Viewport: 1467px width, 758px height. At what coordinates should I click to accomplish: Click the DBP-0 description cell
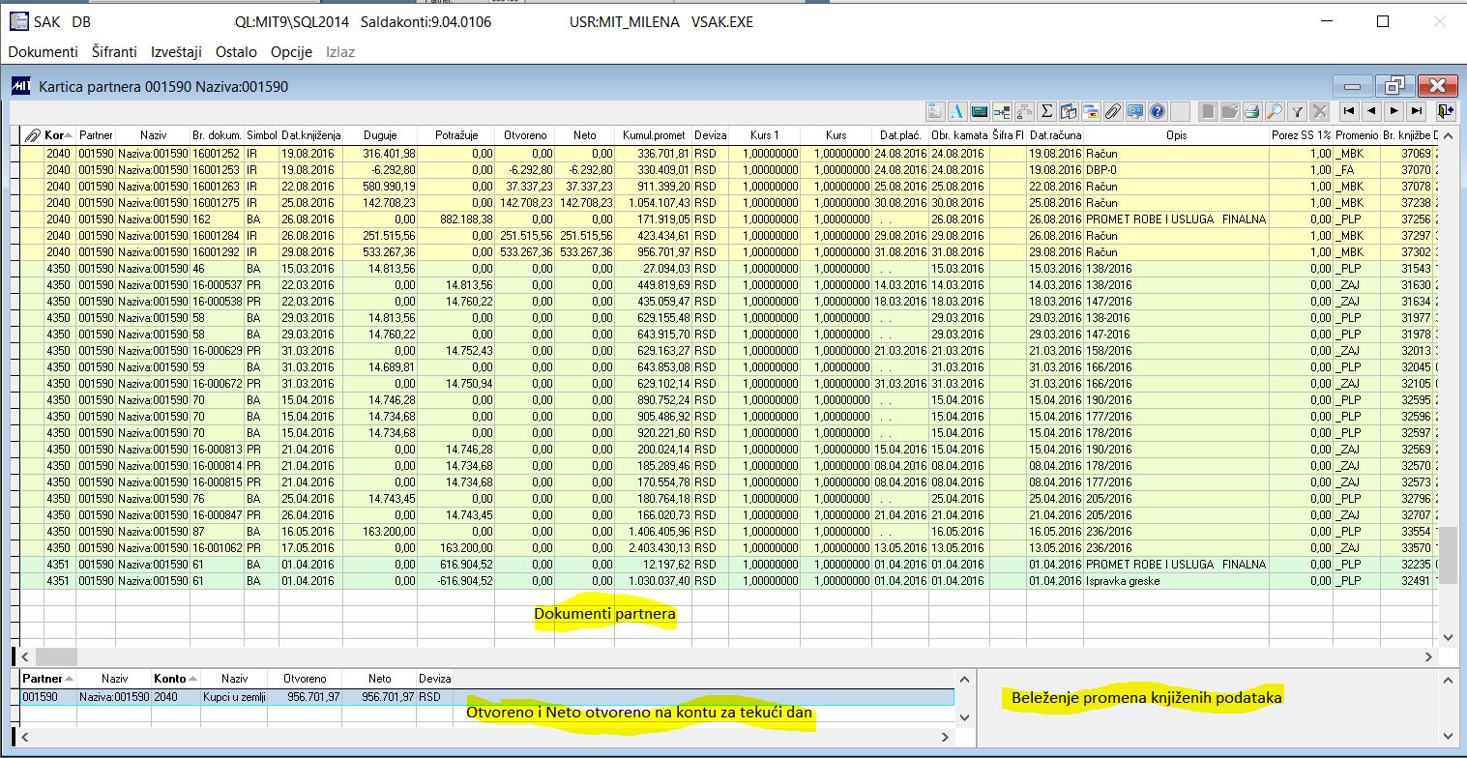(x=1176, y=170)
